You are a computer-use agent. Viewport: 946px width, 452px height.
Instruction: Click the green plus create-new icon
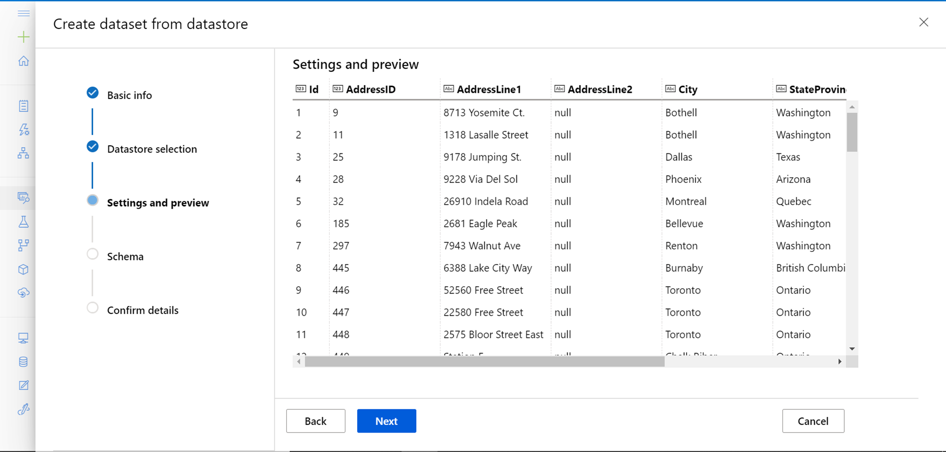pyautogui.click(x=23, y=37)
